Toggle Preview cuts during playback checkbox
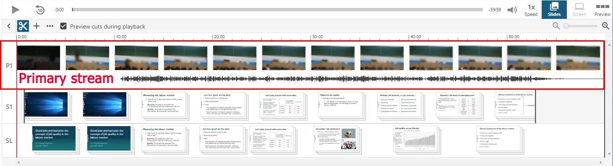This screenshot has width=613, height=166. point(63,26)
